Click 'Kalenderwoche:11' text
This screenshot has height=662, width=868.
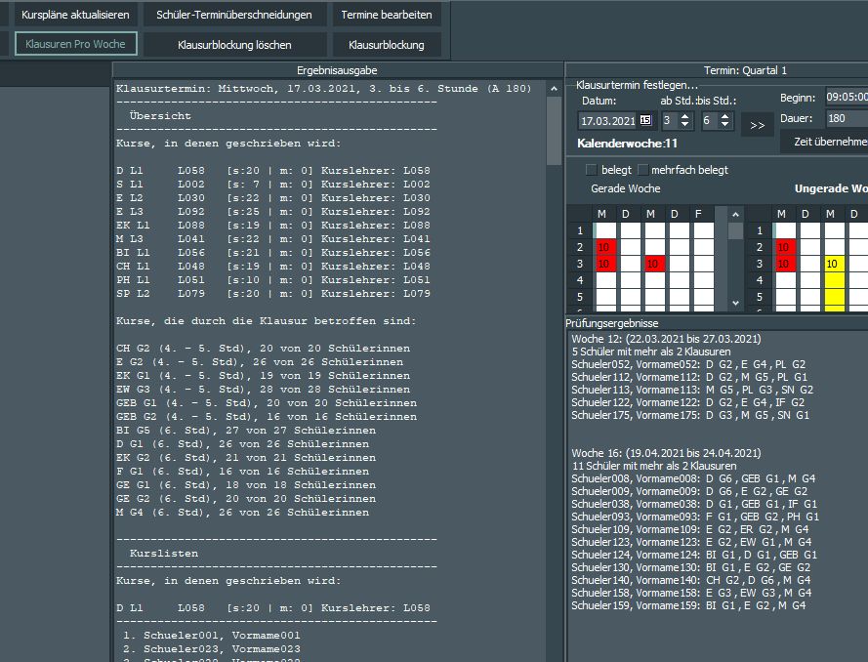click(x=627, y=144)
